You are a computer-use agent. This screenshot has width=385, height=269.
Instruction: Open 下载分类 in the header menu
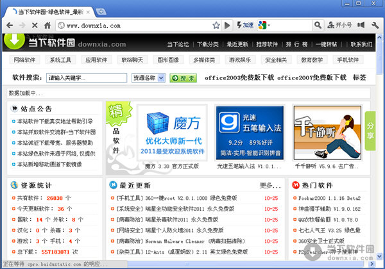208,44
